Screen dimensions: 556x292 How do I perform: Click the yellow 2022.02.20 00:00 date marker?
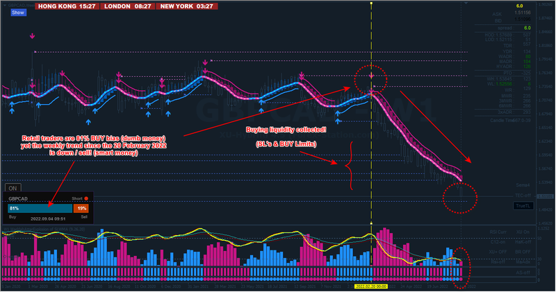[371, 286]
